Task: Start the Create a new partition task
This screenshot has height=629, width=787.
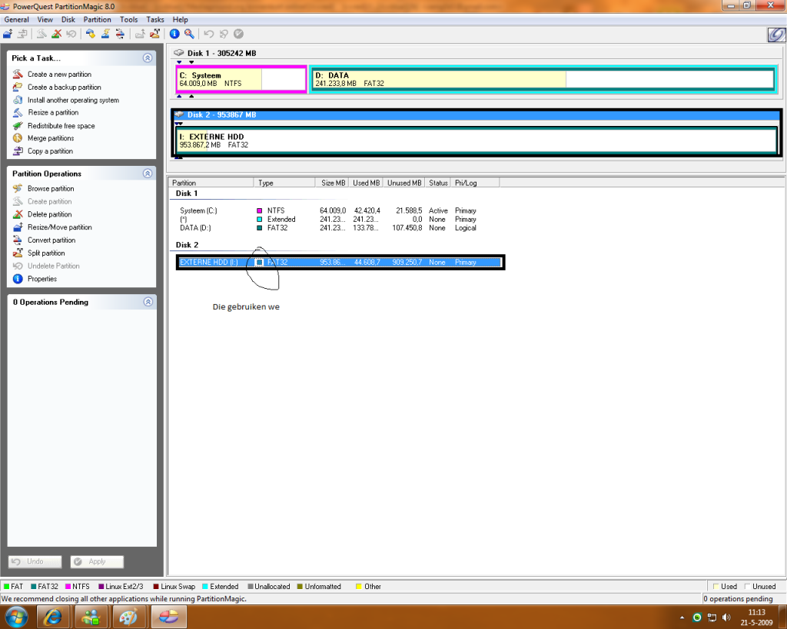Action: (59, 74)
